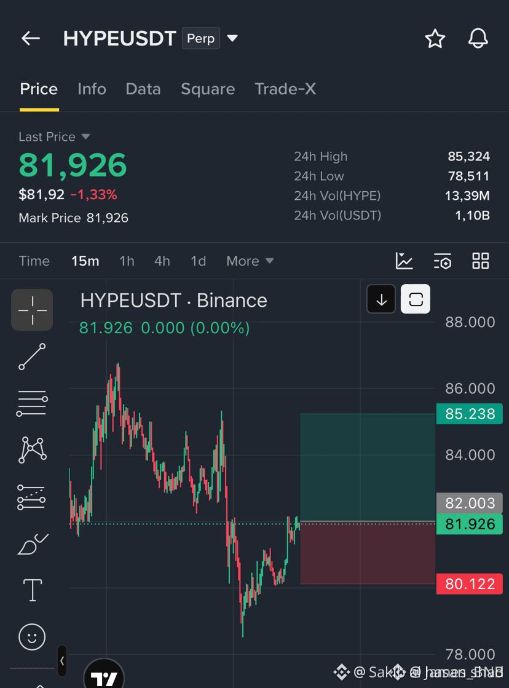Open price alert bell icon

(x=478, y=39)
